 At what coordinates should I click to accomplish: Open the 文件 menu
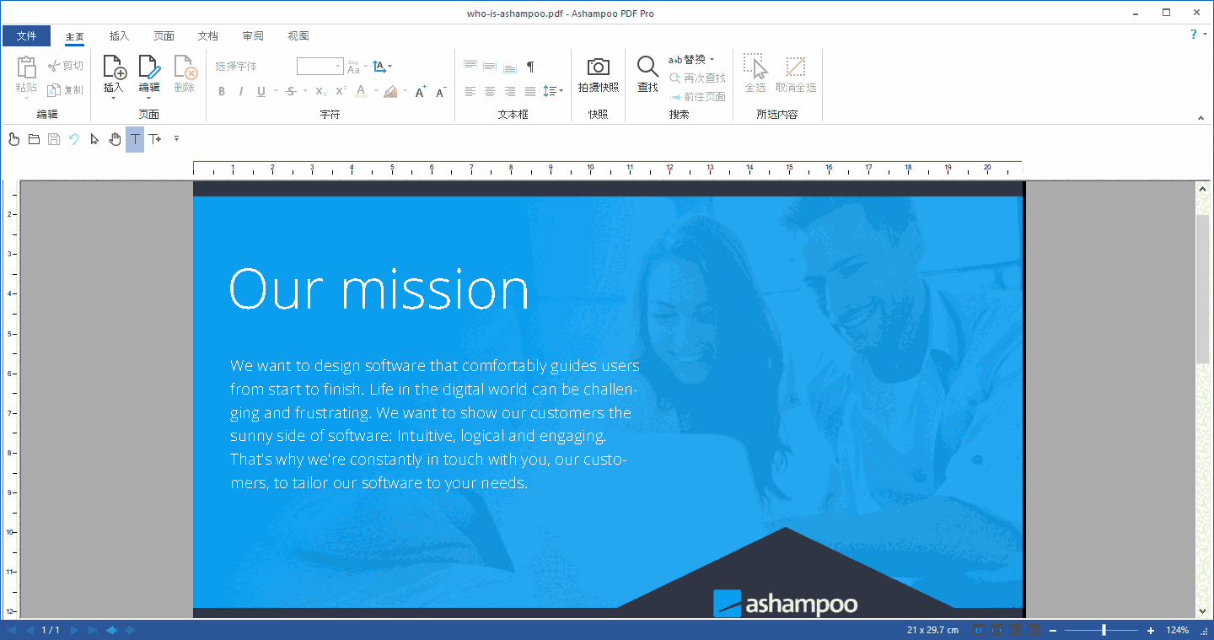click(27, 35)
